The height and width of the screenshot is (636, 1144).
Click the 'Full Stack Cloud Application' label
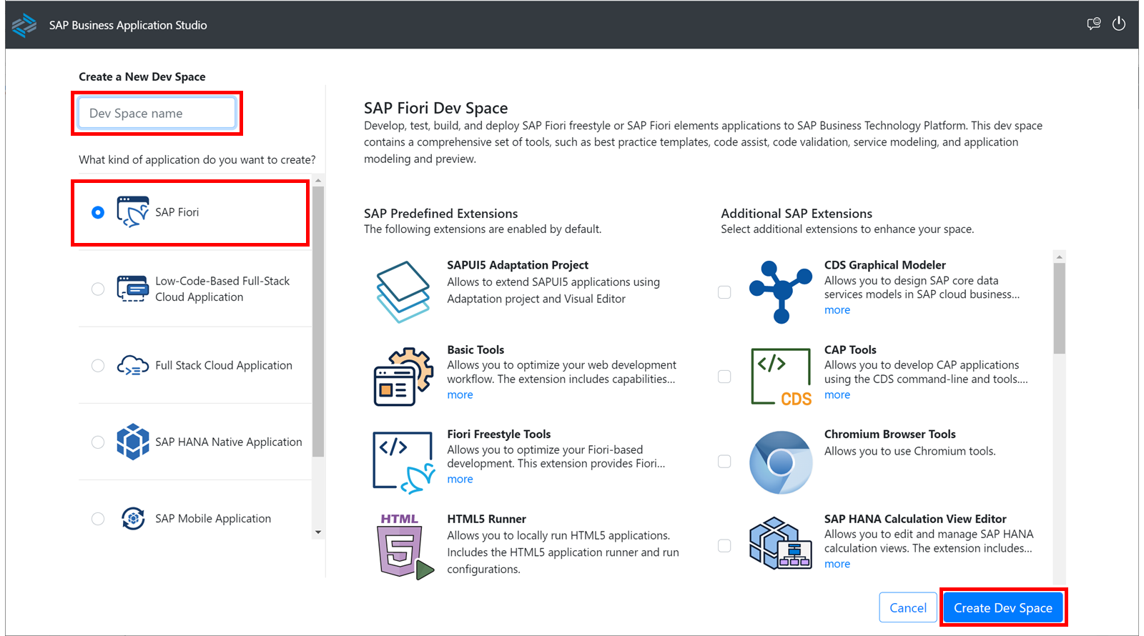tap(224, 365)
